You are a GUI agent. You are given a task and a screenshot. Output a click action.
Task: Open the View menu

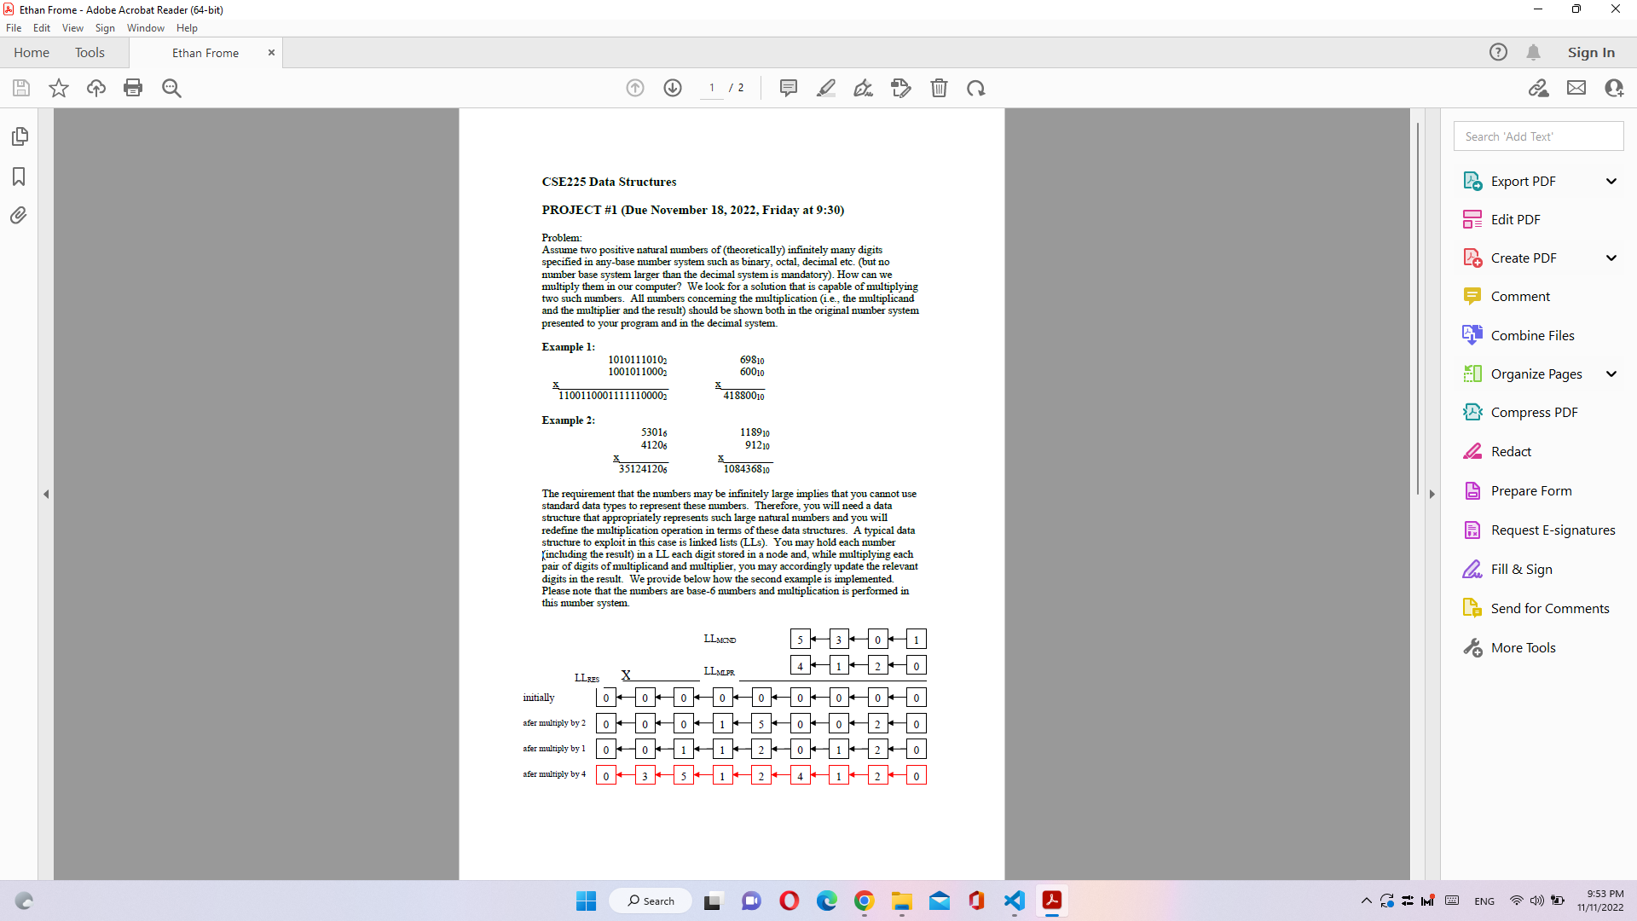(x=72, y=28)
